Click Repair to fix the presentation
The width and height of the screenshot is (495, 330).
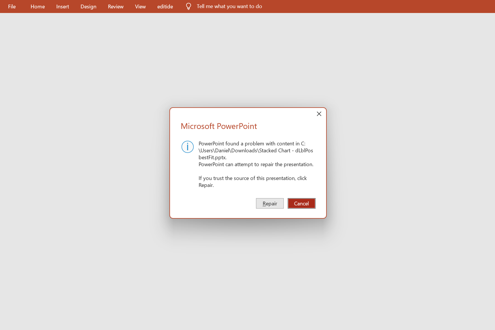click(270, 203)
